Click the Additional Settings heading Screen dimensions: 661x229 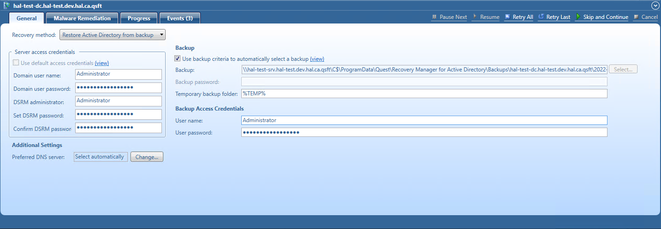[x=37, y=145]
